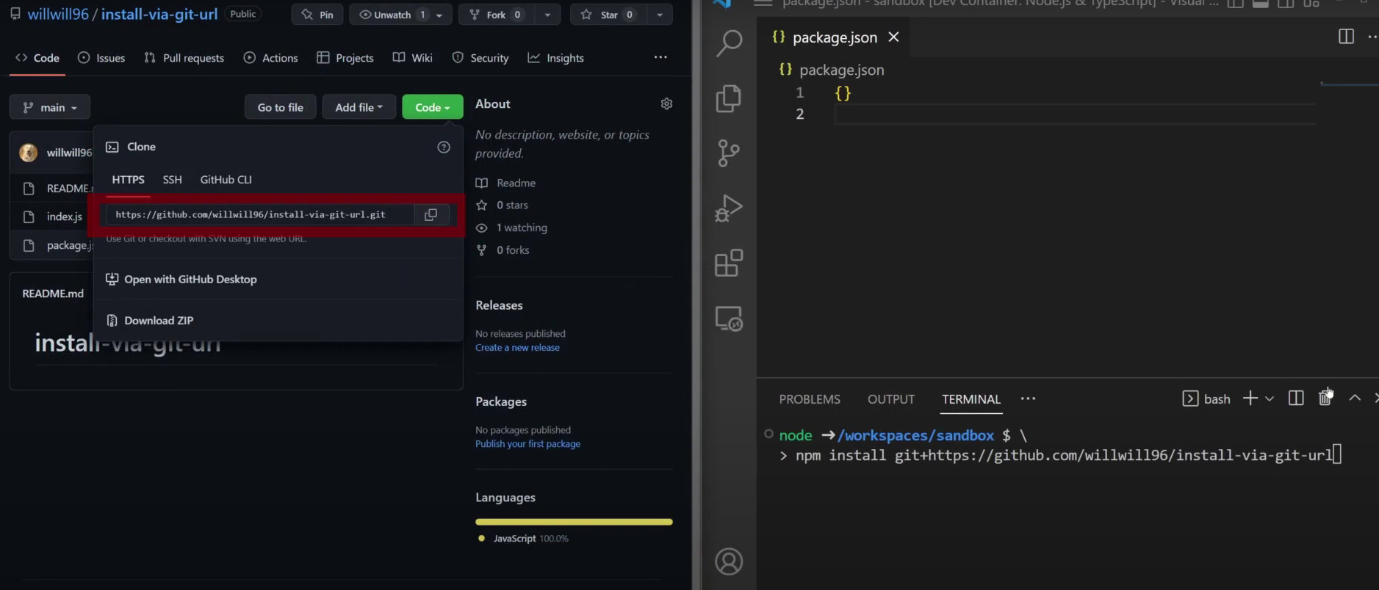This screenshot has height=590, width=1379.
Task: Click the yellow JavaScript language bar
Action: coord(574,522)
